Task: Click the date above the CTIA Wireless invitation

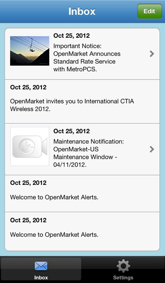Action: pyautogui.click(x=28, y=88)
